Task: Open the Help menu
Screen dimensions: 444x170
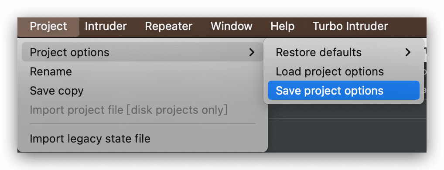Action: click(282, 27)
